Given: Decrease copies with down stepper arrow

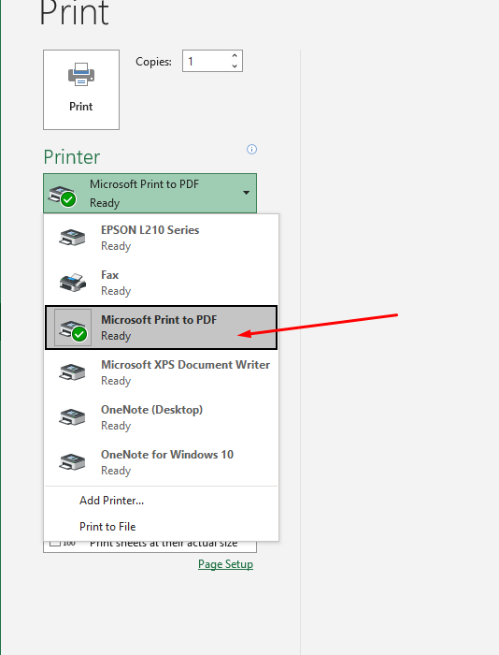Looking at the screenshot, I should pos(235,66).
